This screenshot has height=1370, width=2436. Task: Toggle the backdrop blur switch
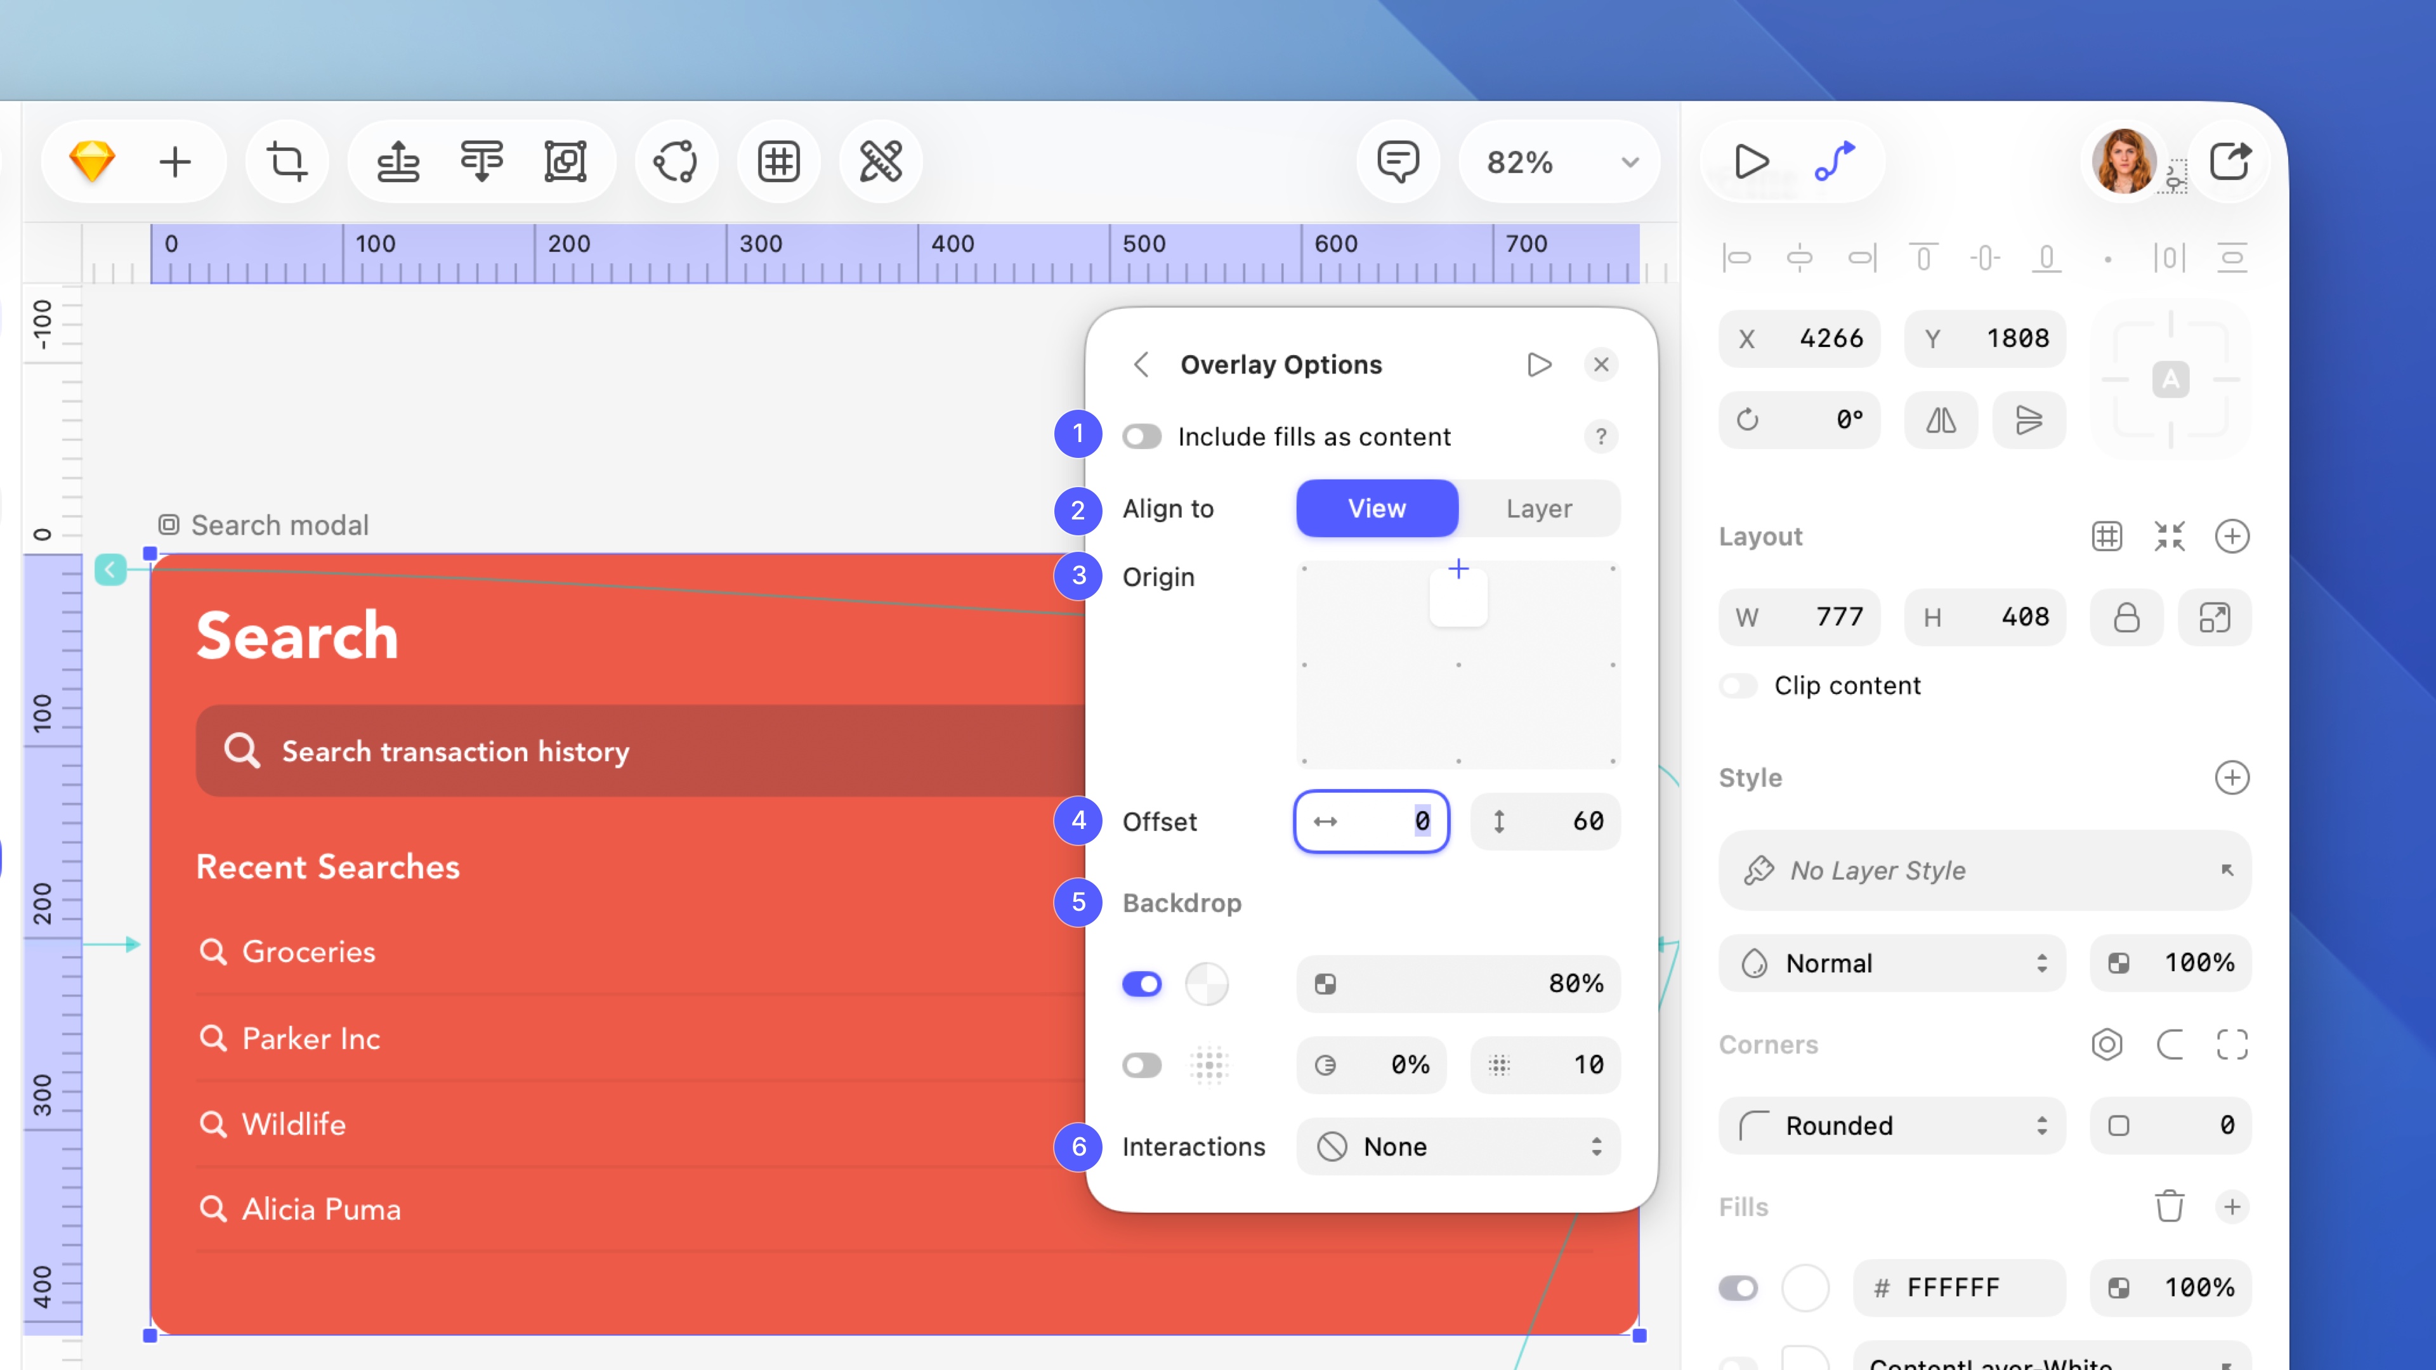click(1141, 1066)
